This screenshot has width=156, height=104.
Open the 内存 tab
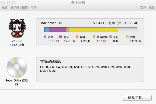point(33,8)
